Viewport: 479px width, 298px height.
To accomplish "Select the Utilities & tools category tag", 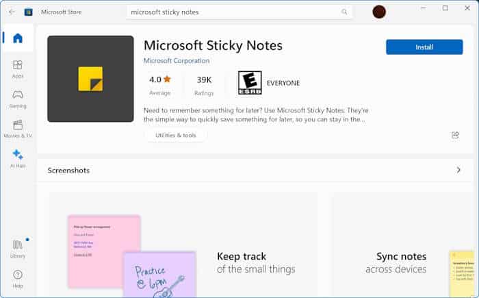I will coord(176,135).
